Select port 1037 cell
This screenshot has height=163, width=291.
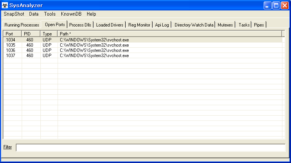point(10,56)
